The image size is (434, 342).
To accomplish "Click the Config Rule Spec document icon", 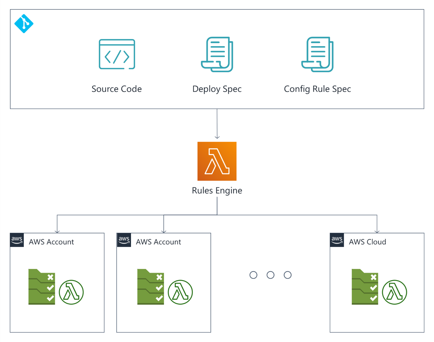I will (x=317, y=54).
